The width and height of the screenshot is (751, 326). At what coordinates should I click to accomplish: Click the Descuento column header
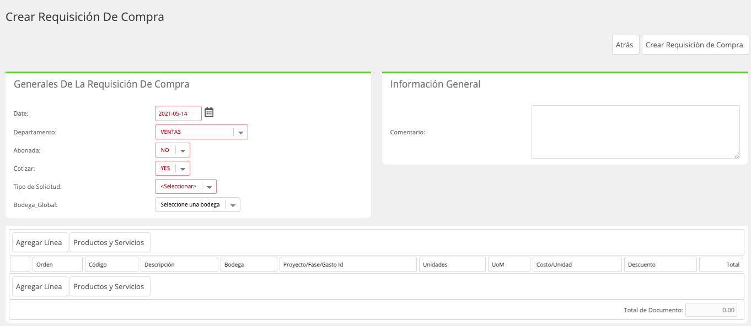click(x=661, y=264)
